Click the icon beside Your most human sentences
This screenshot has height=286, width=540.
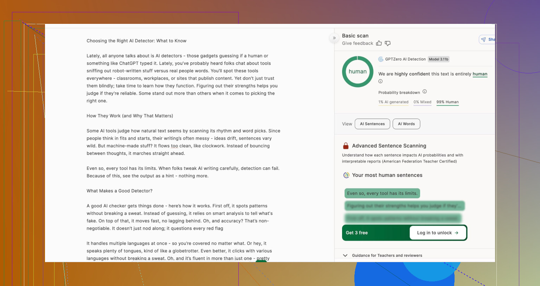pos(346,175)
